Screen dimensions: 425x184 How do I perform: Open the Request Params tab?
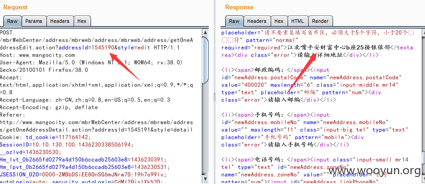pyautogui.click(x=34, y=21)
